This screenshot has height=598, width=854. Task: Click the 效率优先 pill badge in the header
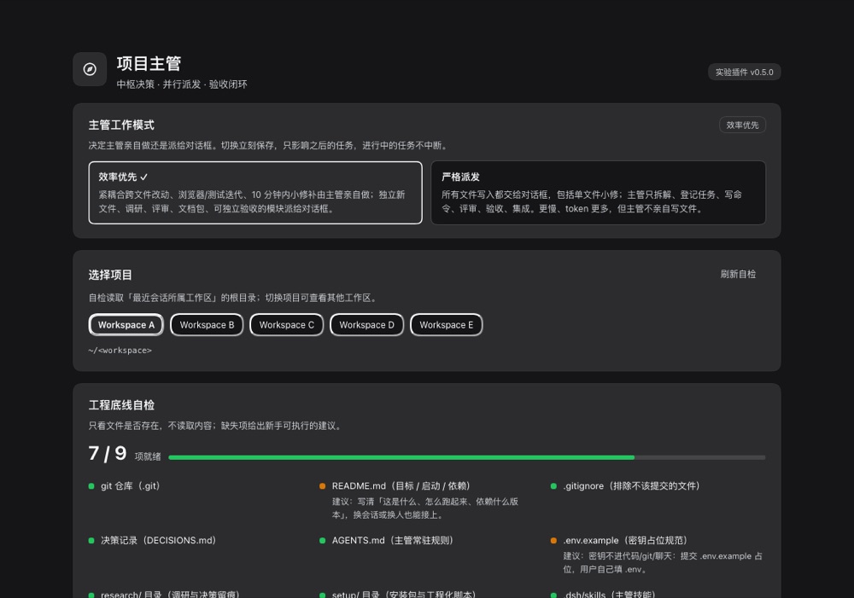(x=742, y=125)
